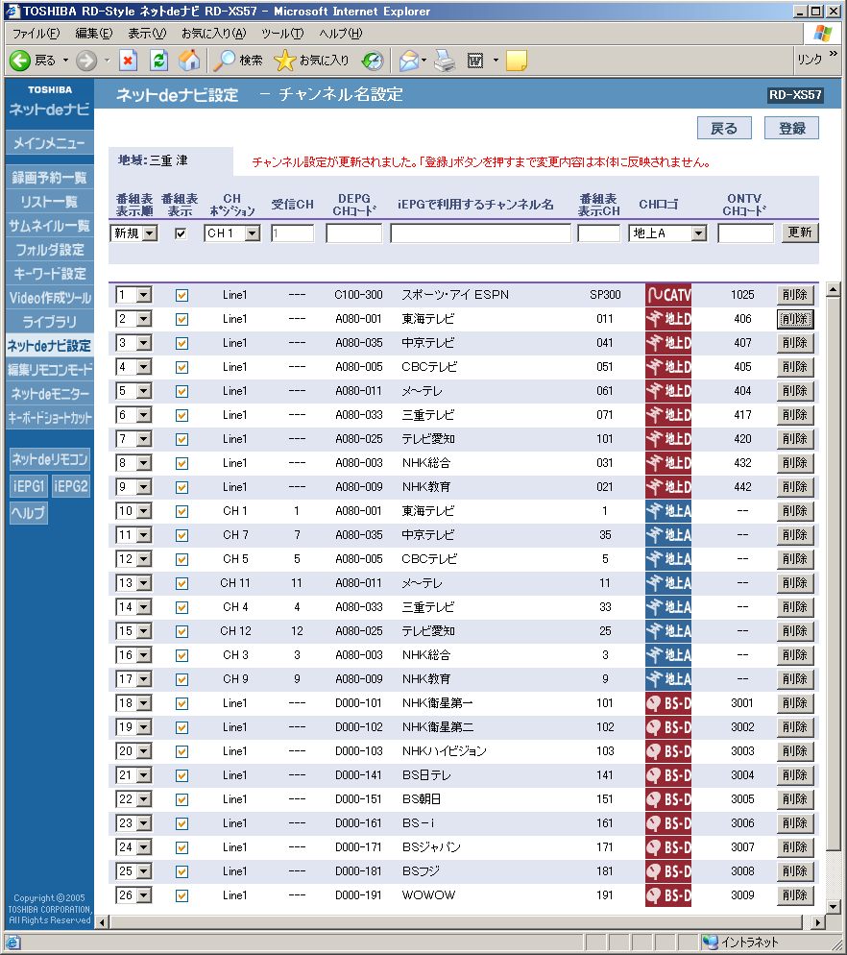Image resolution: width=847 pixels, height=955 pixels.
Task: Click the Refresh page icon
Action: tap(158, 61)
